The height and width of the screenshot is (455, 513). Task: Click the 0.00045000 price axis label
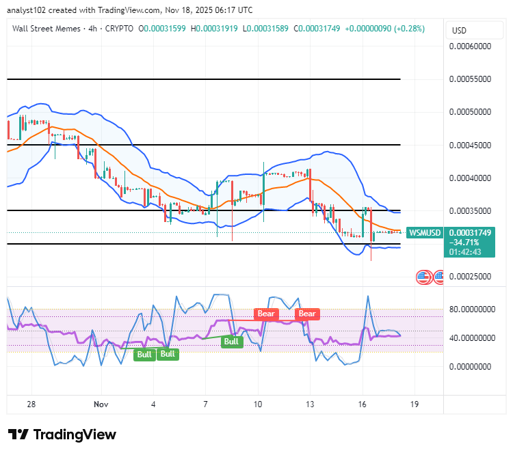click(470, 145)
